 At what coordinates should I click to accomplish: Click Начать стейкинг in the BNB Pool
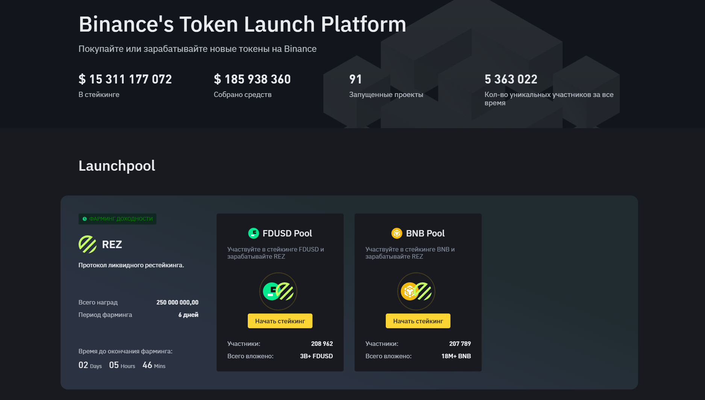coord(418,321)
